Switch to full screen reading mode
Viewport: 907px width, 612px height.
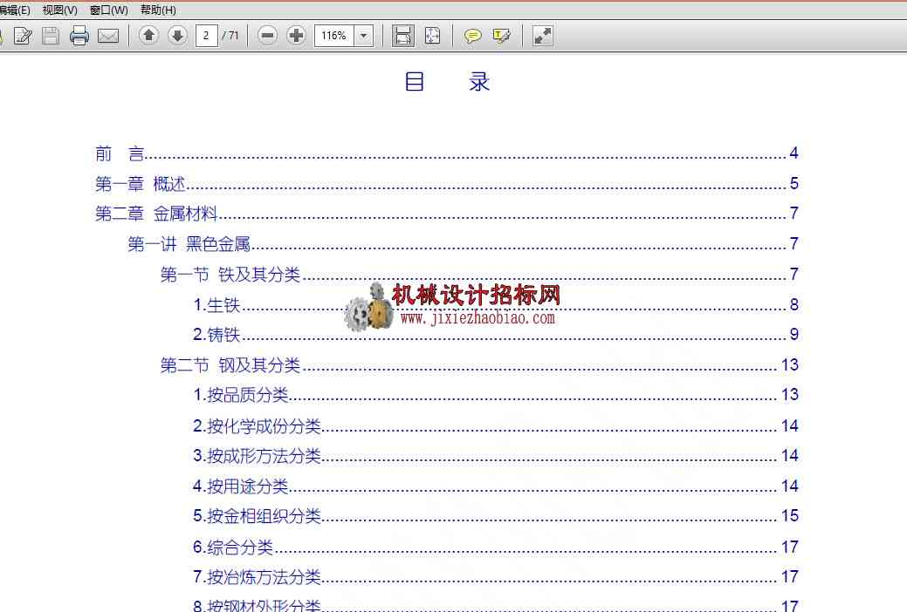pyautogui.click(x=543, y=36)
